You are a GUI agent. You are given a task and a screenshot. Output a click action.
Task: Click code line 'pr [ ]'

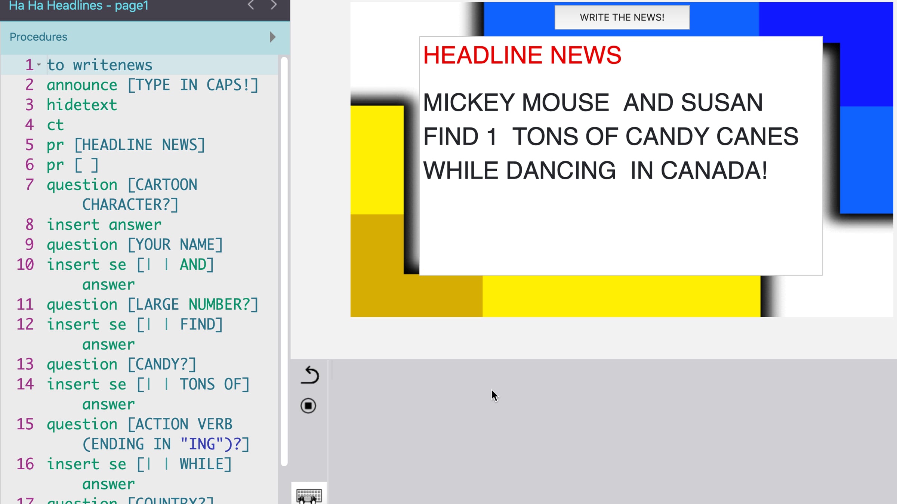point(73,165)
